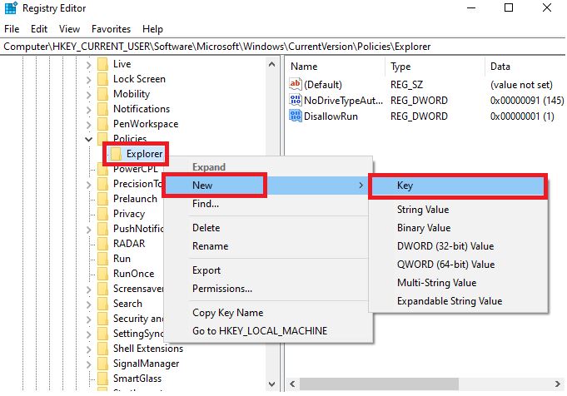Image resolution: width=567 pixels, height=396 pixels.
Task: Click the Type column header
Action: point(401,67)
